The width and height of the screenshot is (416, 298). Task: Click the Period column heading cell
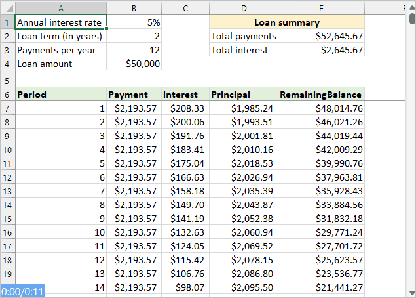pos(60,95)
